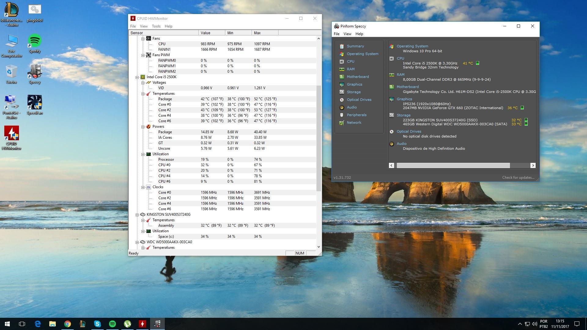Collapse WDC WD5000AAKX-003CA0 node
This screenshot has height=330, width=587.
pyautogui.click(x=137, y=242)
